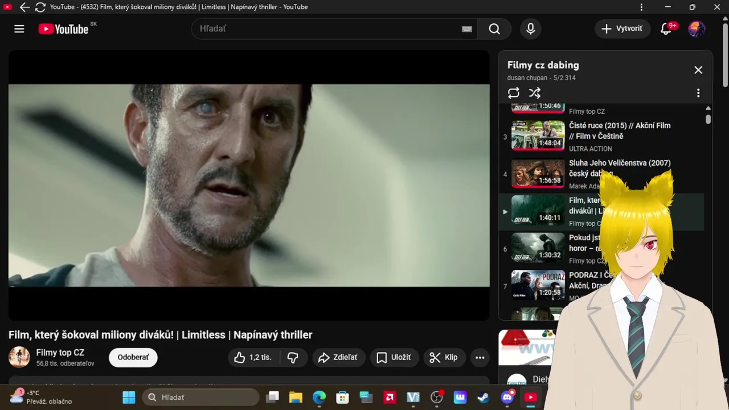
Task: Open File Explorer from the taskbar
Action: (295, 397)
